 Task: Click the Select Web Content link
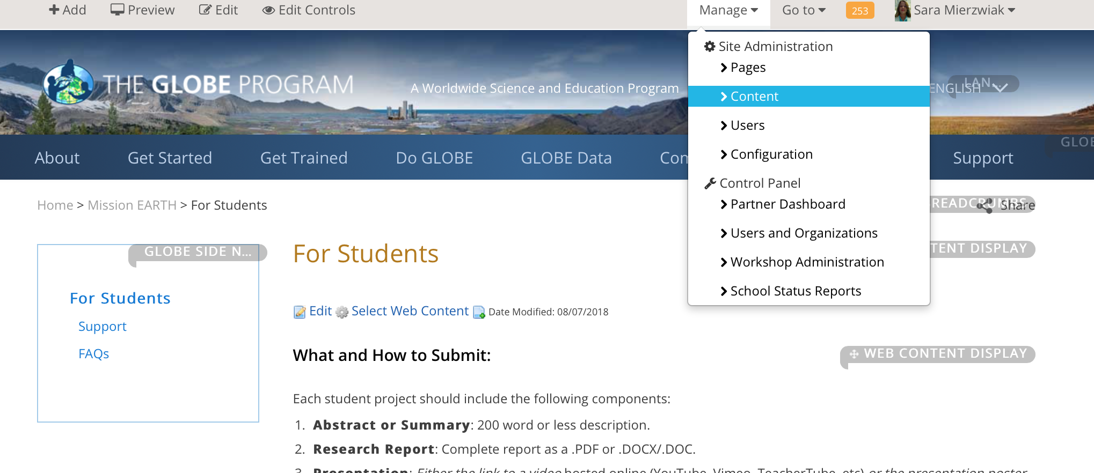click(x=410, y=311)
